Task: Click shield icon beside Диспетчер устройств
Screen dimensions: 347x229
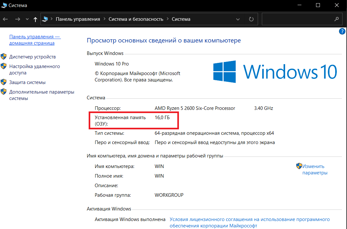Action: click(x=4, y=57)
